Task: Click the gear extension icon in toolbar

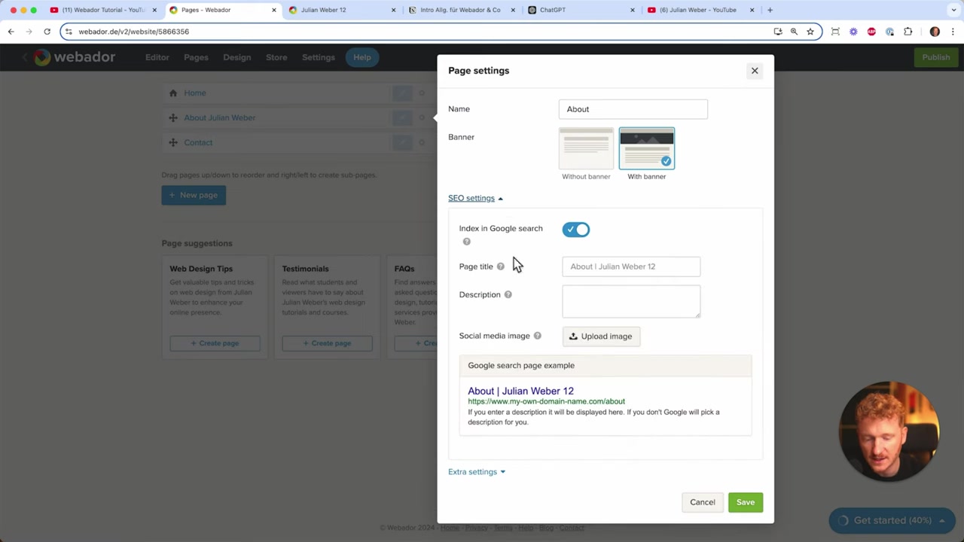Action: pos(853,32)
